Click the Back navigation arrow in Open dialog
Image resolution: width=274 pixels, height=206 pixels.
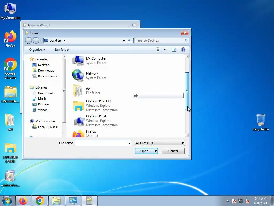point(28,41)
